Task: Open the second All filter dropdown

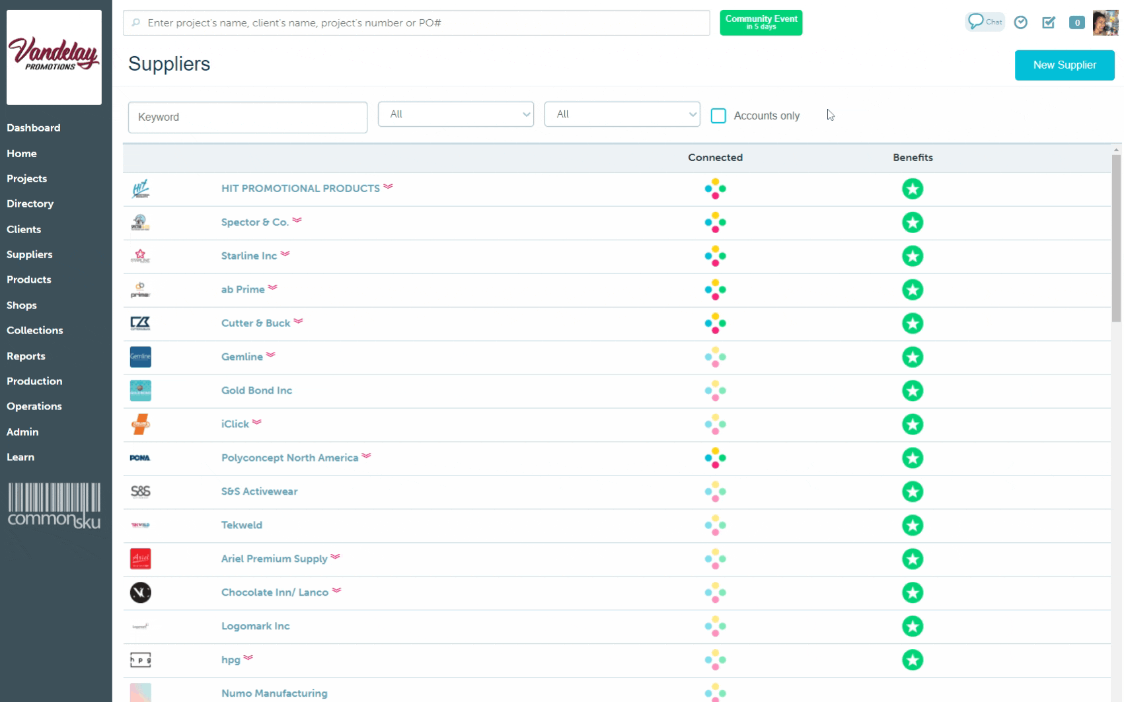Action: tap(622, 114)
